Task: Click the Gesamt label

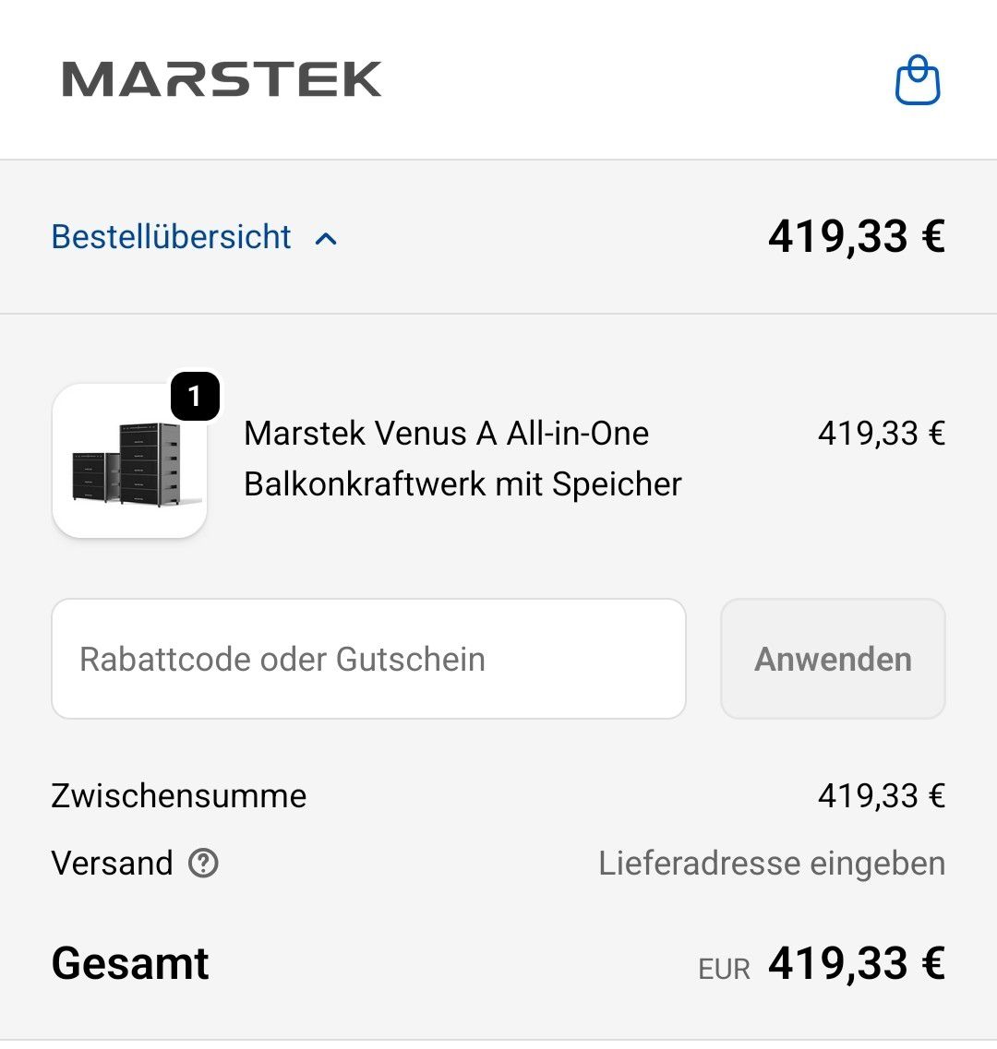Action: [x=130, y=963]
